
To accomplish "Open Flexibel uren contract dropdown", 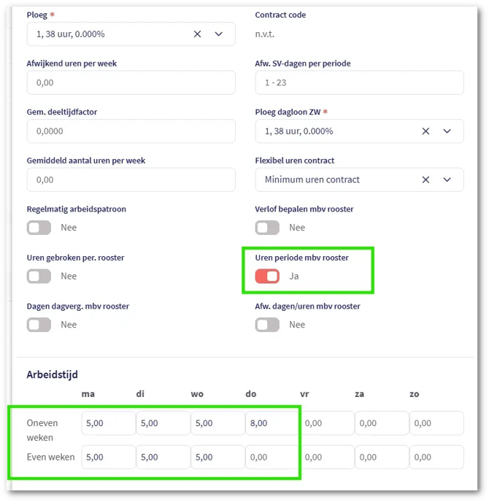I will [447, 179].
